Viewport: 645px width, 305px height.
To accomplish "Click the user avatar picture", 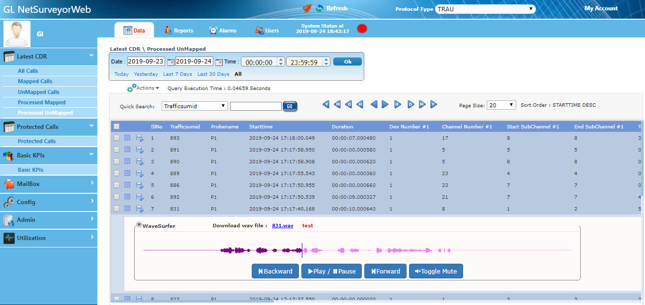I will (17, 34).
